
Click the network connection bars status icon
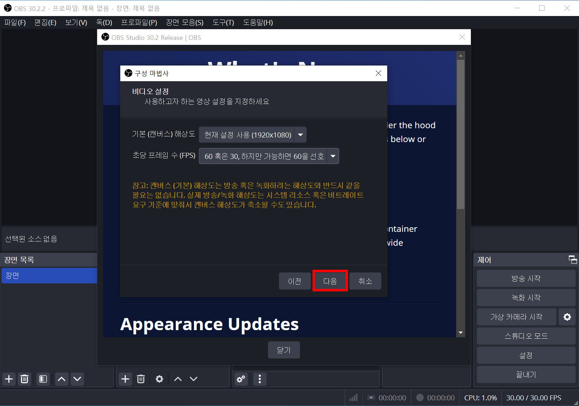tap(353, 398)
